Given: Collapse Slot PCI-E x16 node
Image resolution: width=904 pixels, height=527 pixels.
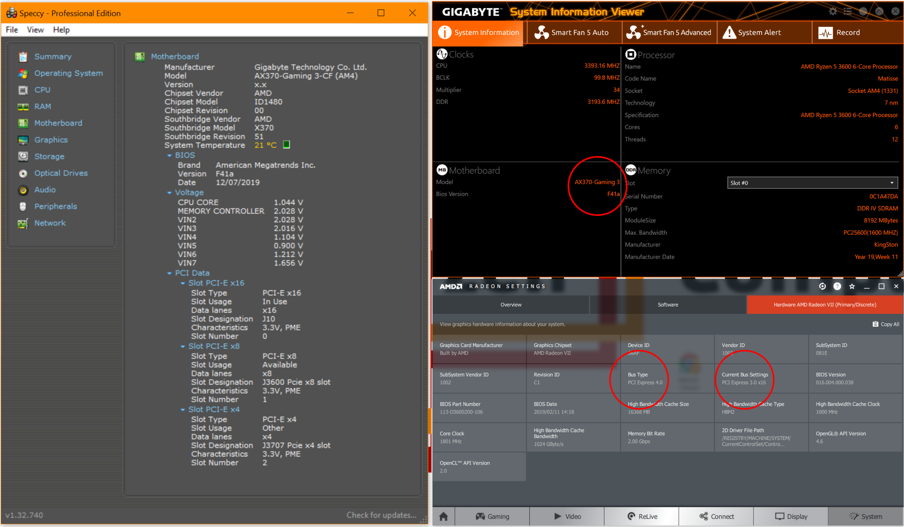Looking at the screenshot, I should click(x=183, y=283).
